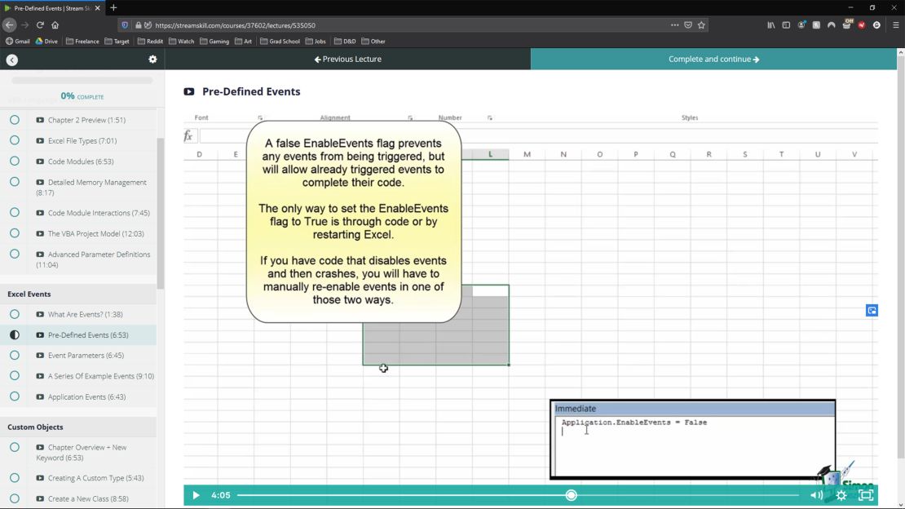
Task: Click the course settings gear in the sidebar
Action: (152, 59)
